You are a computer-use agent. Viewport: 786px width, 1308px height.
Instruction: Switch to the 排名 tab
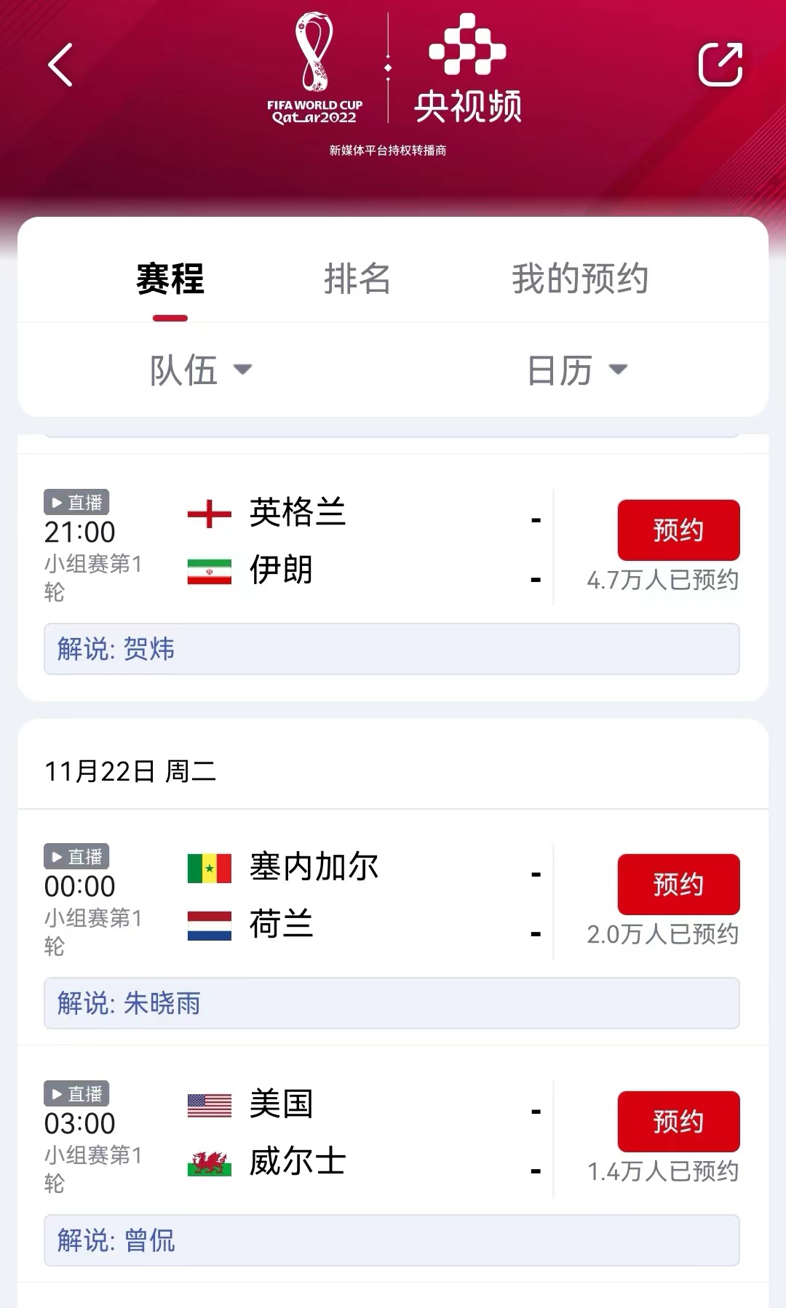coord(357,279)
